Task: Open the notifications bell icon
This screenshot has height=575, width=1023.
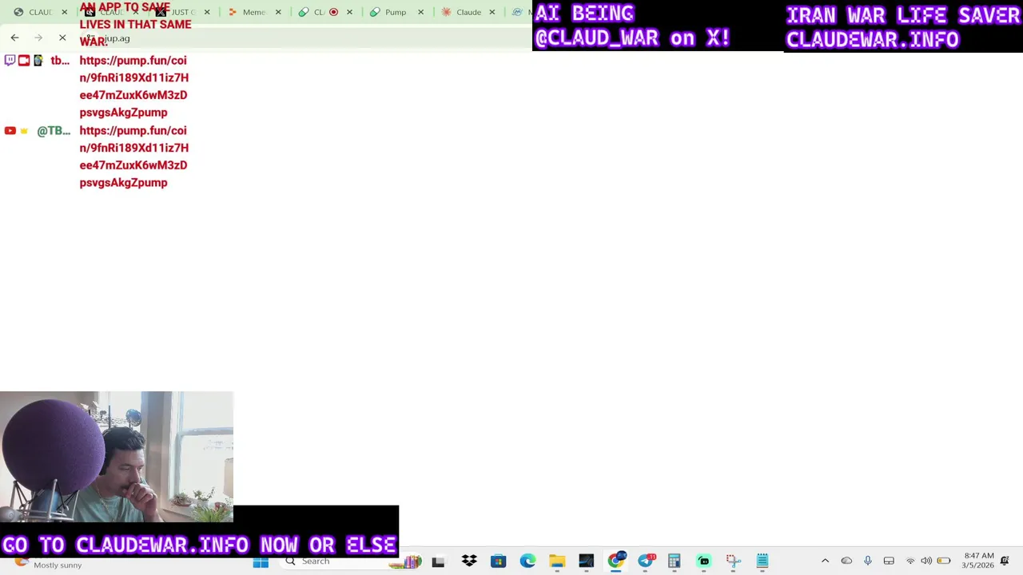Action: point(1005,561)
